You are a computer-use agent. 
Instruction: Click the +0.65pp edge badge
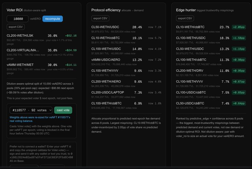click(239, 92)
